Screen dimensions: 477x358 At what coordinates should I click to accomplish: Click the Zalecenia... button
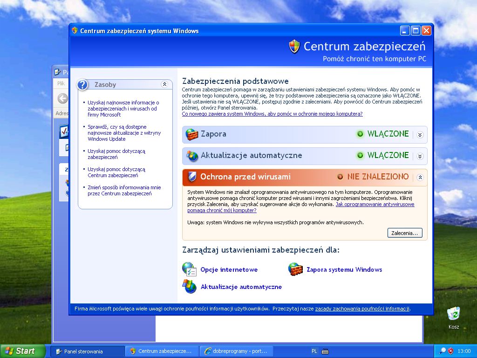405,233
